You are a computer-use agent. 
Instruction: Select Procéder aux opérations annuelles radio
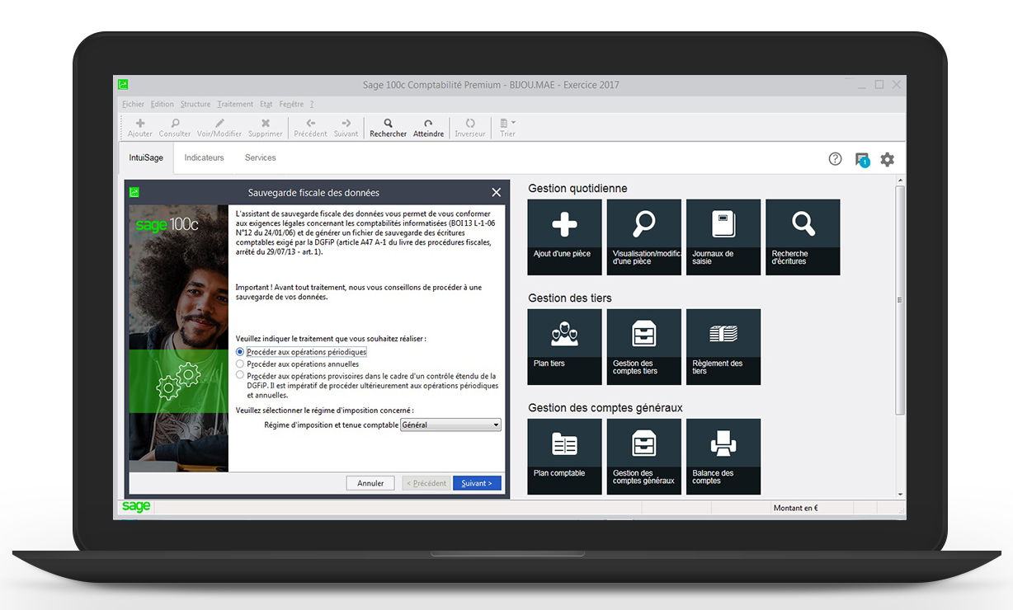240,364
